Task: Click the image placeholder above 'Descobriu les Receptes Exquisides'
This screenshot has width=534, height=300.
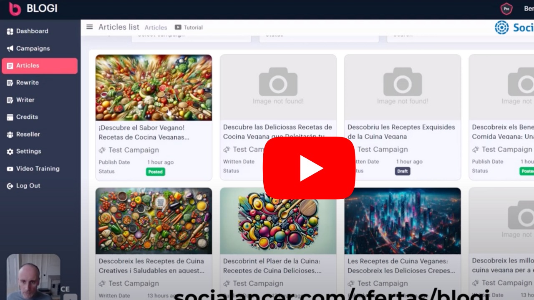Action: (403, 87)
